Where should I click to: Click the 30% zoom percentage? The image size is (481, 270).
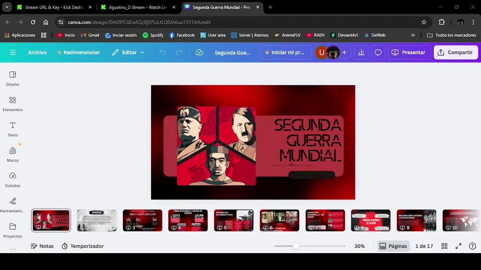point(360,246)
